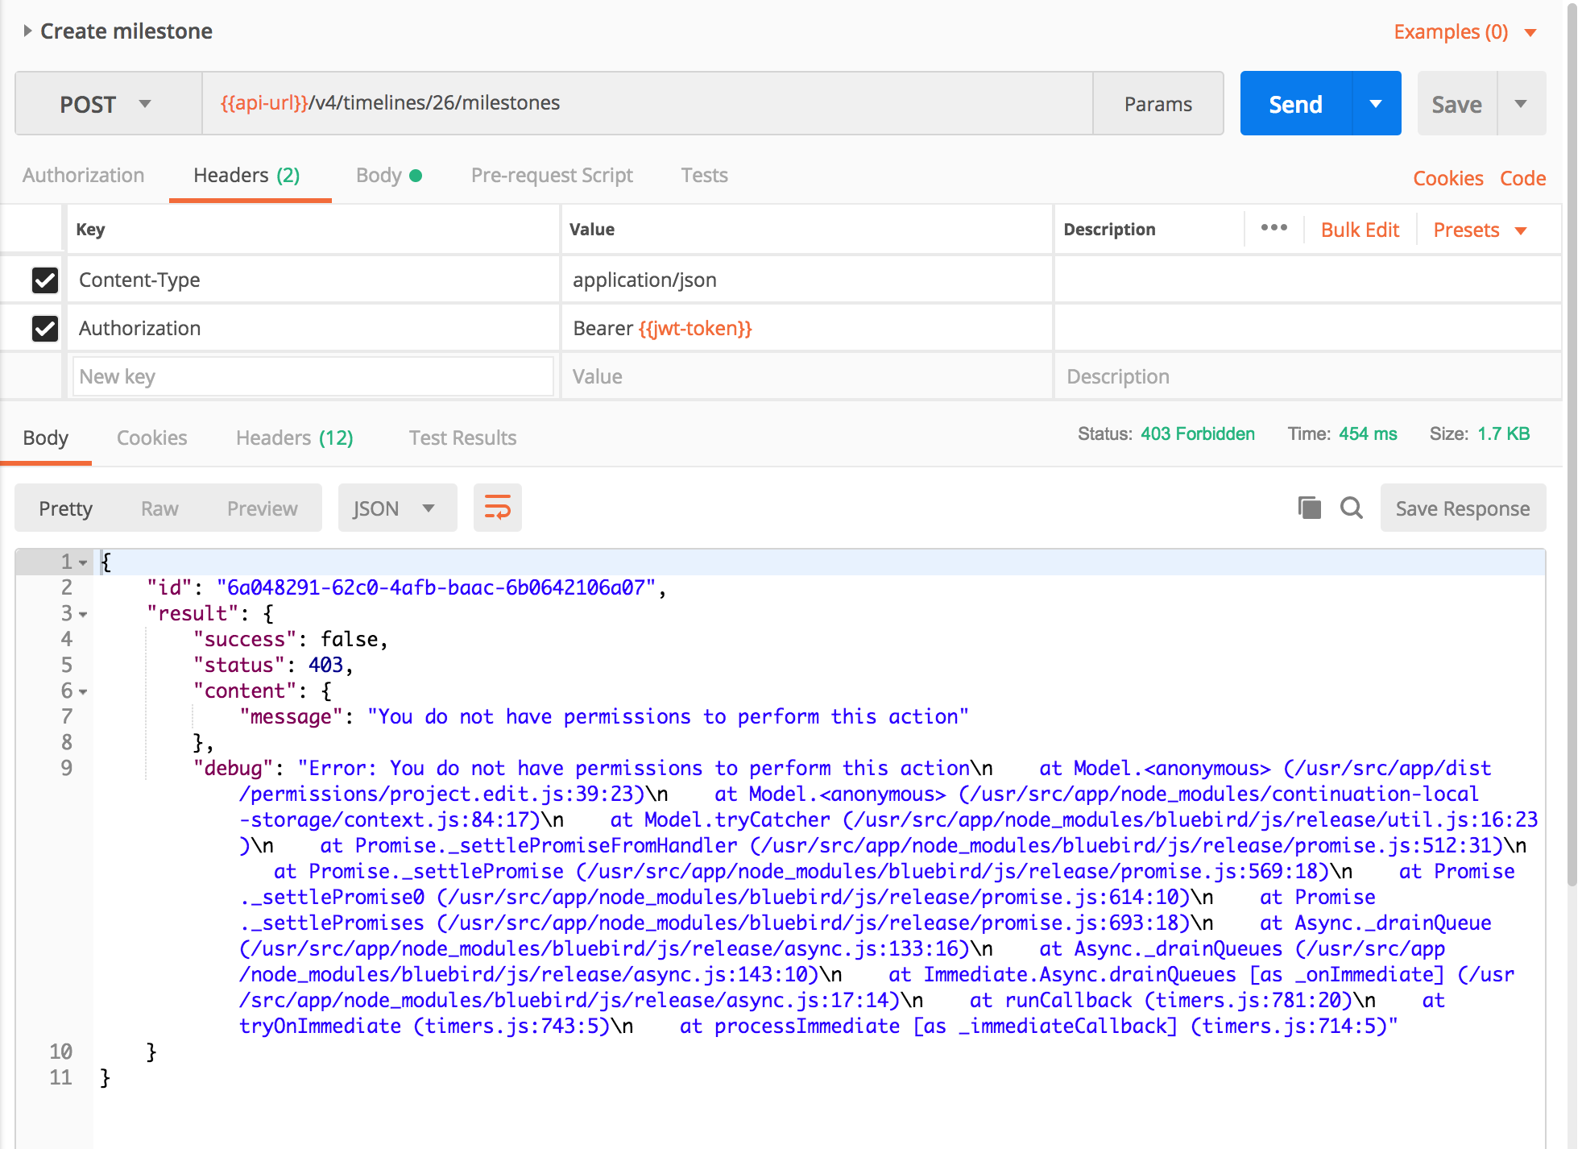The width and height of the screenshot is (1582, 1149).
Task: Disable the Authorization header checkbox
Action: pyautogui.click(x=45, y=328)
